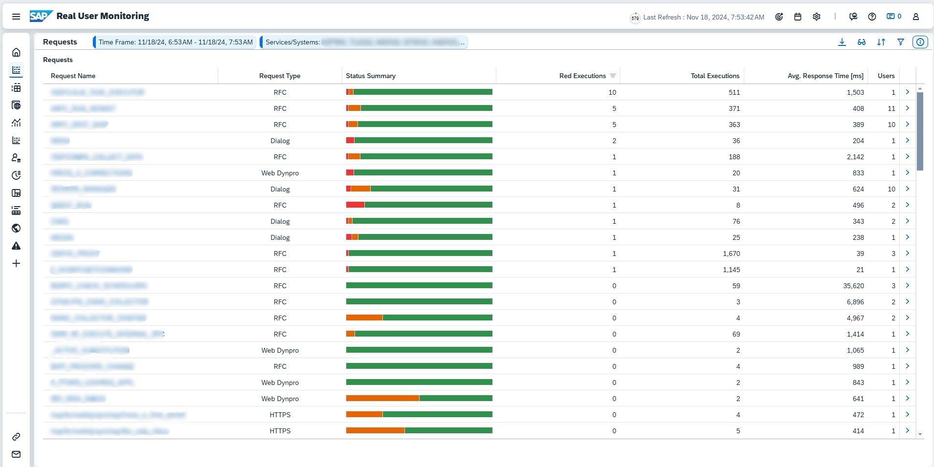Open the Time Frame filter chip
Image resolution: width=934 pixels, height=467 pixels.
point(175,42)
